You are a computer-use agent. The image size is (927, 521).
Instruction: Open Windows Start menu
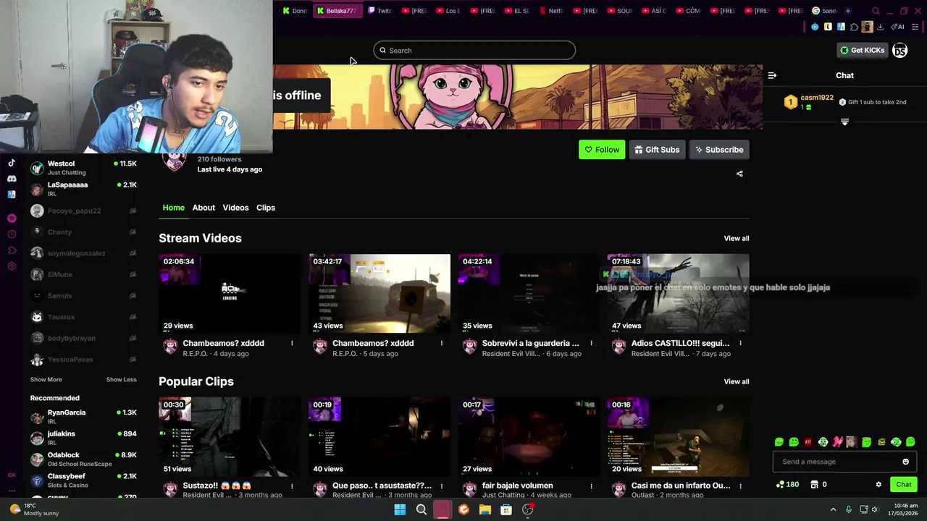(400, 509)
